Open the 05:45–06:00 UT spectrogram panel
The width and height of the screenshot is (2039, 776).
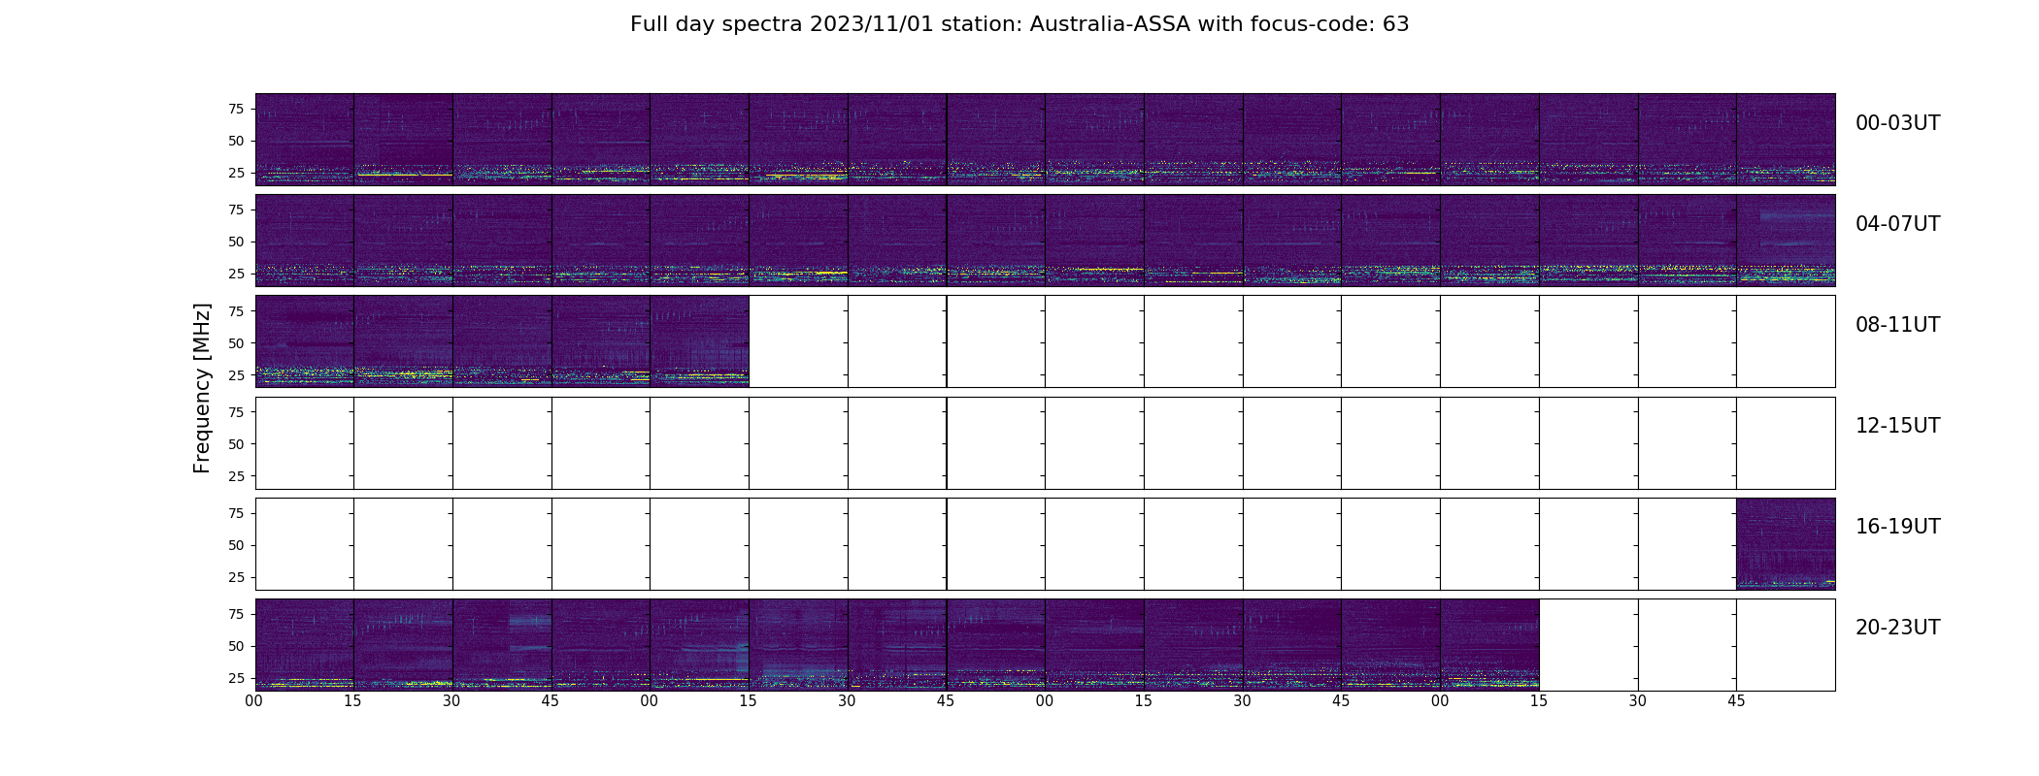(x=995, y=241)
